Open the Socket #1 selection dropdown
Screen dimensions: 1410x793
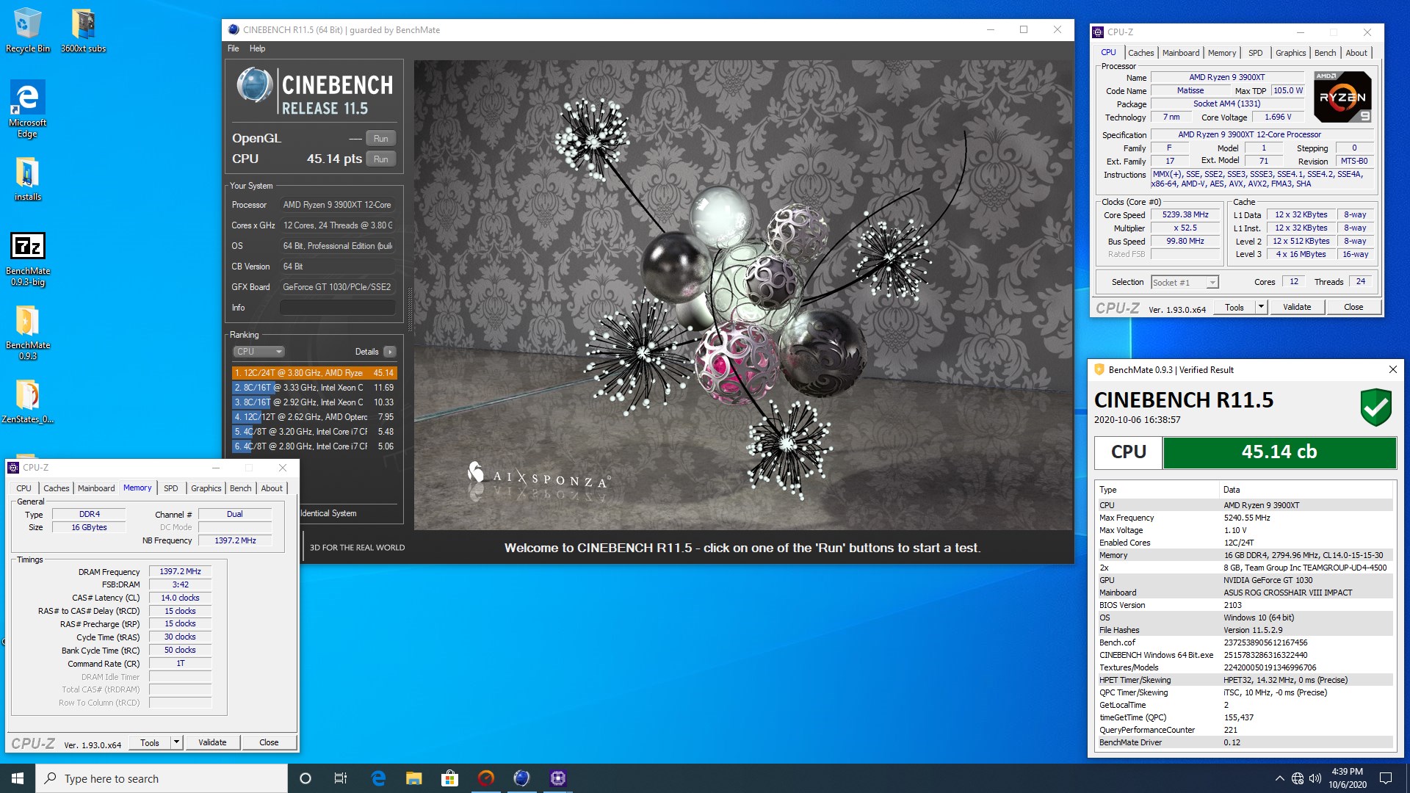(x=1185, y=283)
